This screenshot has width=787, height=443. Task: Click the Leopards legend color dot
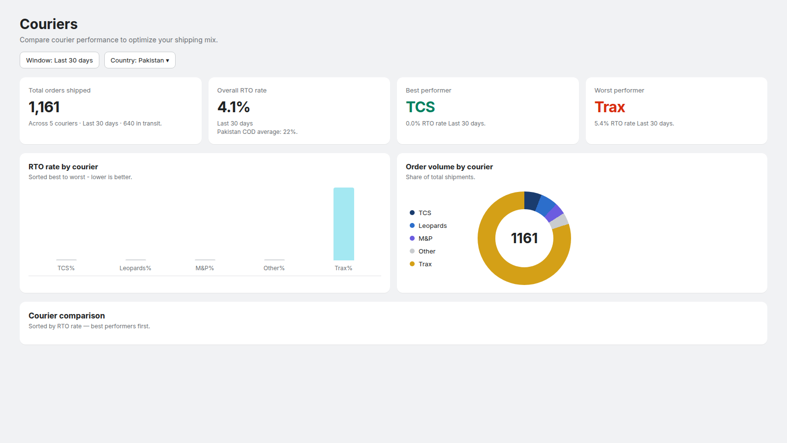[x=412, y=225]
